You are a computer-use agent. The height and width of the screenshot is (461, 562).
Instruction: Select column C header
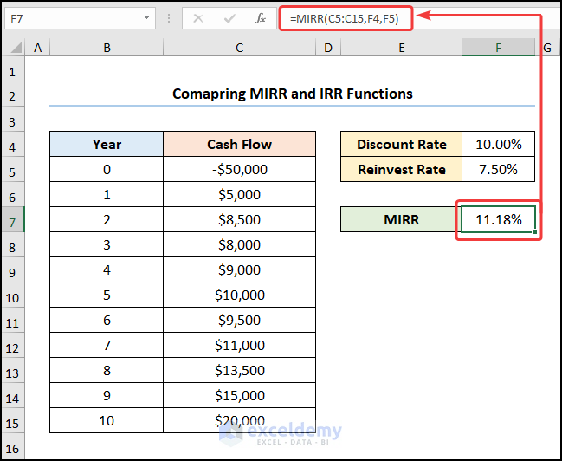(239, 48)
